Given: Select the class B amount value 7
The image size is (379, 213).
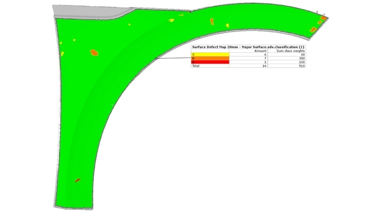Looking at the screenshot, I should [x=265, y=58].
